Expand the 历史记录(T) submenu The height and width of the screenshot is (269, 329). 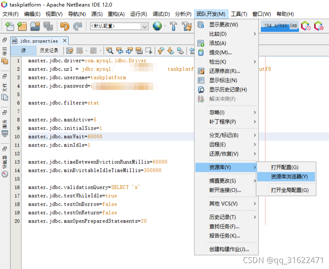pyautogui.click(x=226, y=217)
